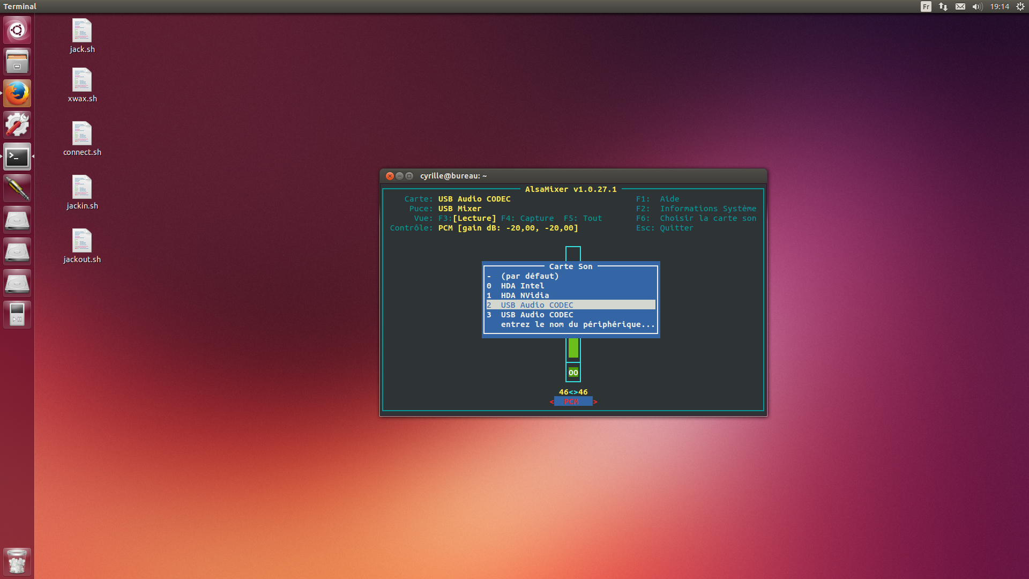Open the mail envelope indicator
This screenshot has height=579, width=1029.
(x=960, y=6)
